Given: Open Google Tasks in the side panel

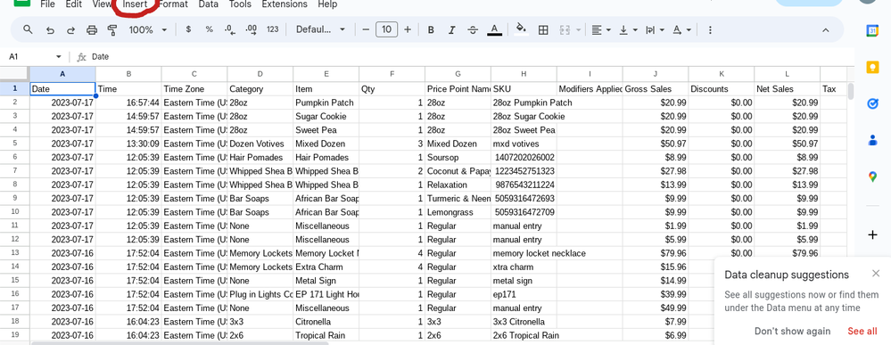Looking at the screenshot, I should [x=873, y=103].
